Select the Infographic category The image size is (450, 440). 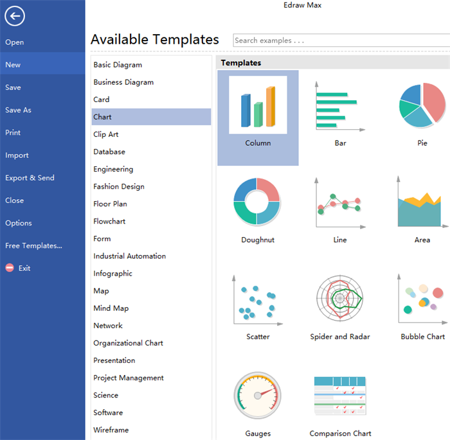[x=151, y=274]
